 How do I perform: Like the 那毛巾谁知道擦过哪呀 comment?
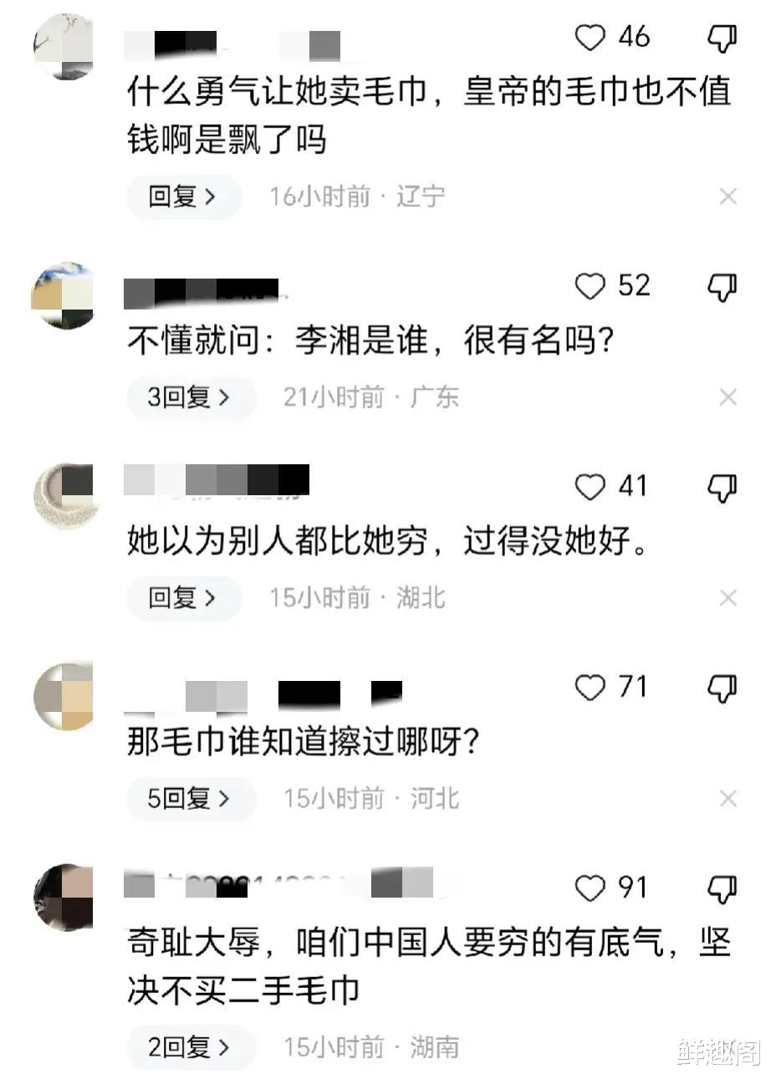pos(590,687)
